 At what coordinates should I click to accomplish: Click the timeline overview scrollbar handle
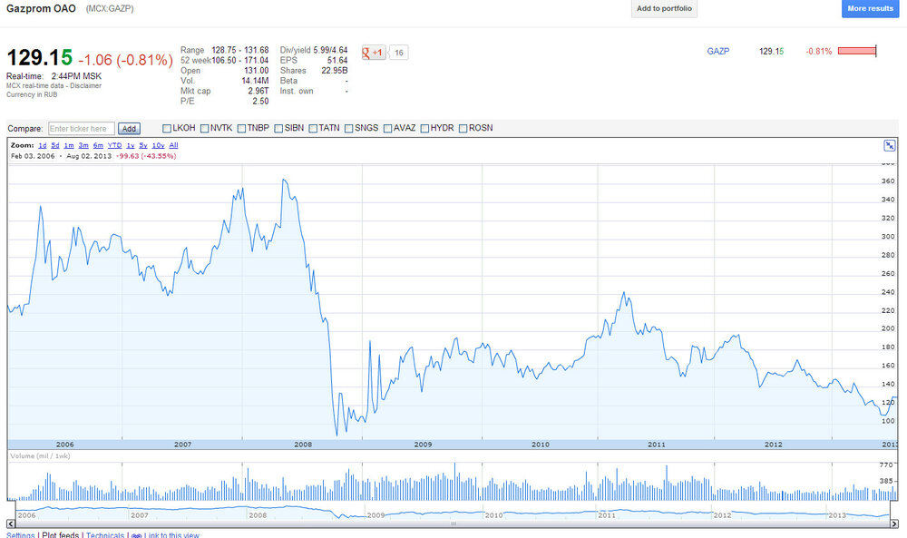tap(453, 523)
